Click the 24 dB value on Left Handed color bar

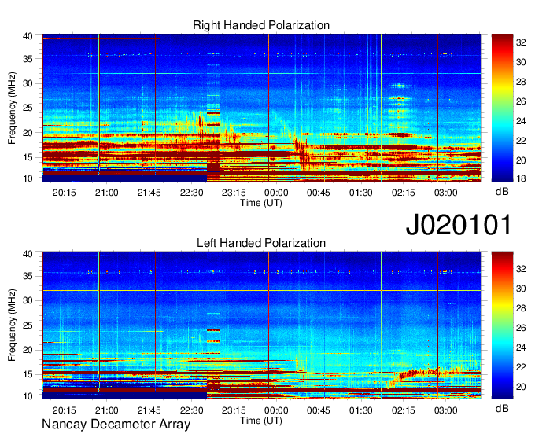click(x=521, y=348)
